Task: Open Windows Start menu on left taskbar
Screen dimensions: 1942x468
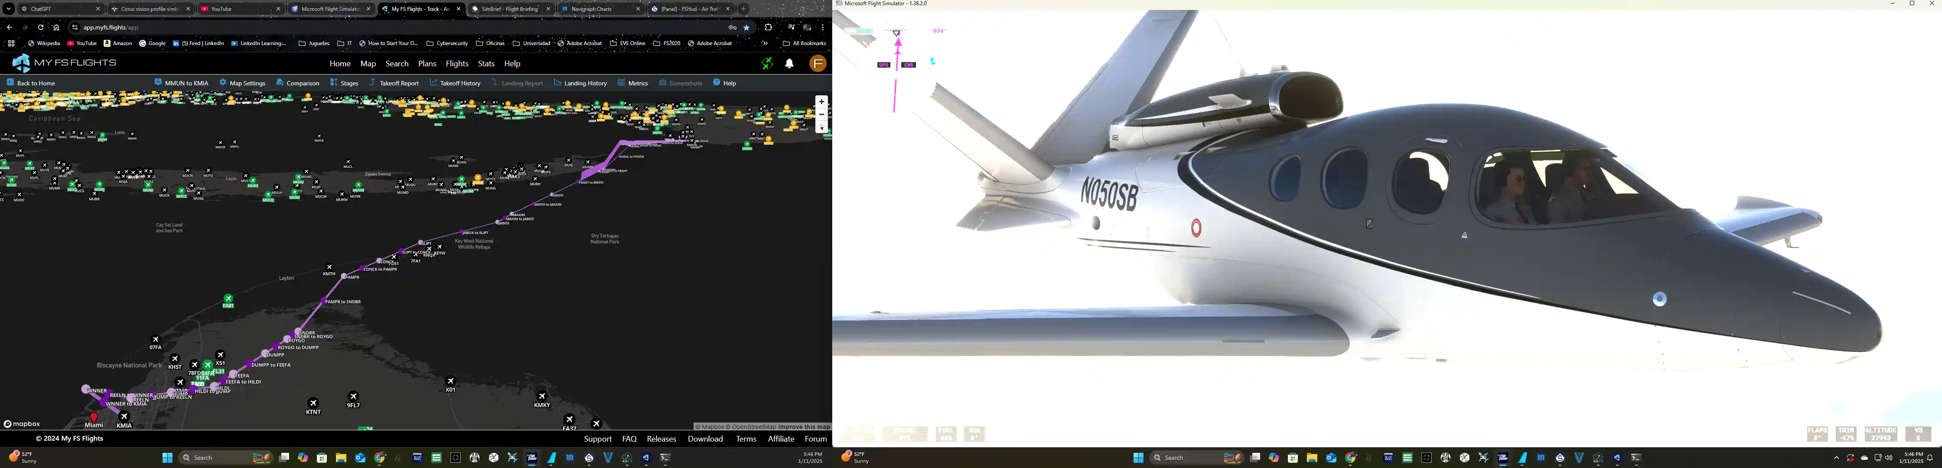Action: click(167, 458)
